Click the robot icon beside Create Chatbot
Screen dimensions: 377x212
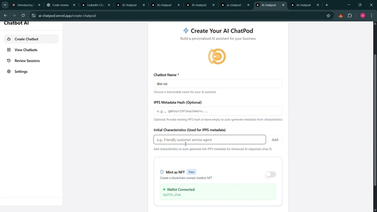click(9, 39)
